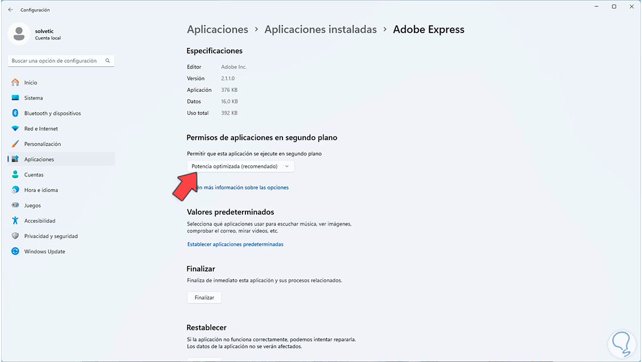
Task: Open Establecer aplicaciones predeterminadas link
Action: click(235, 244)
